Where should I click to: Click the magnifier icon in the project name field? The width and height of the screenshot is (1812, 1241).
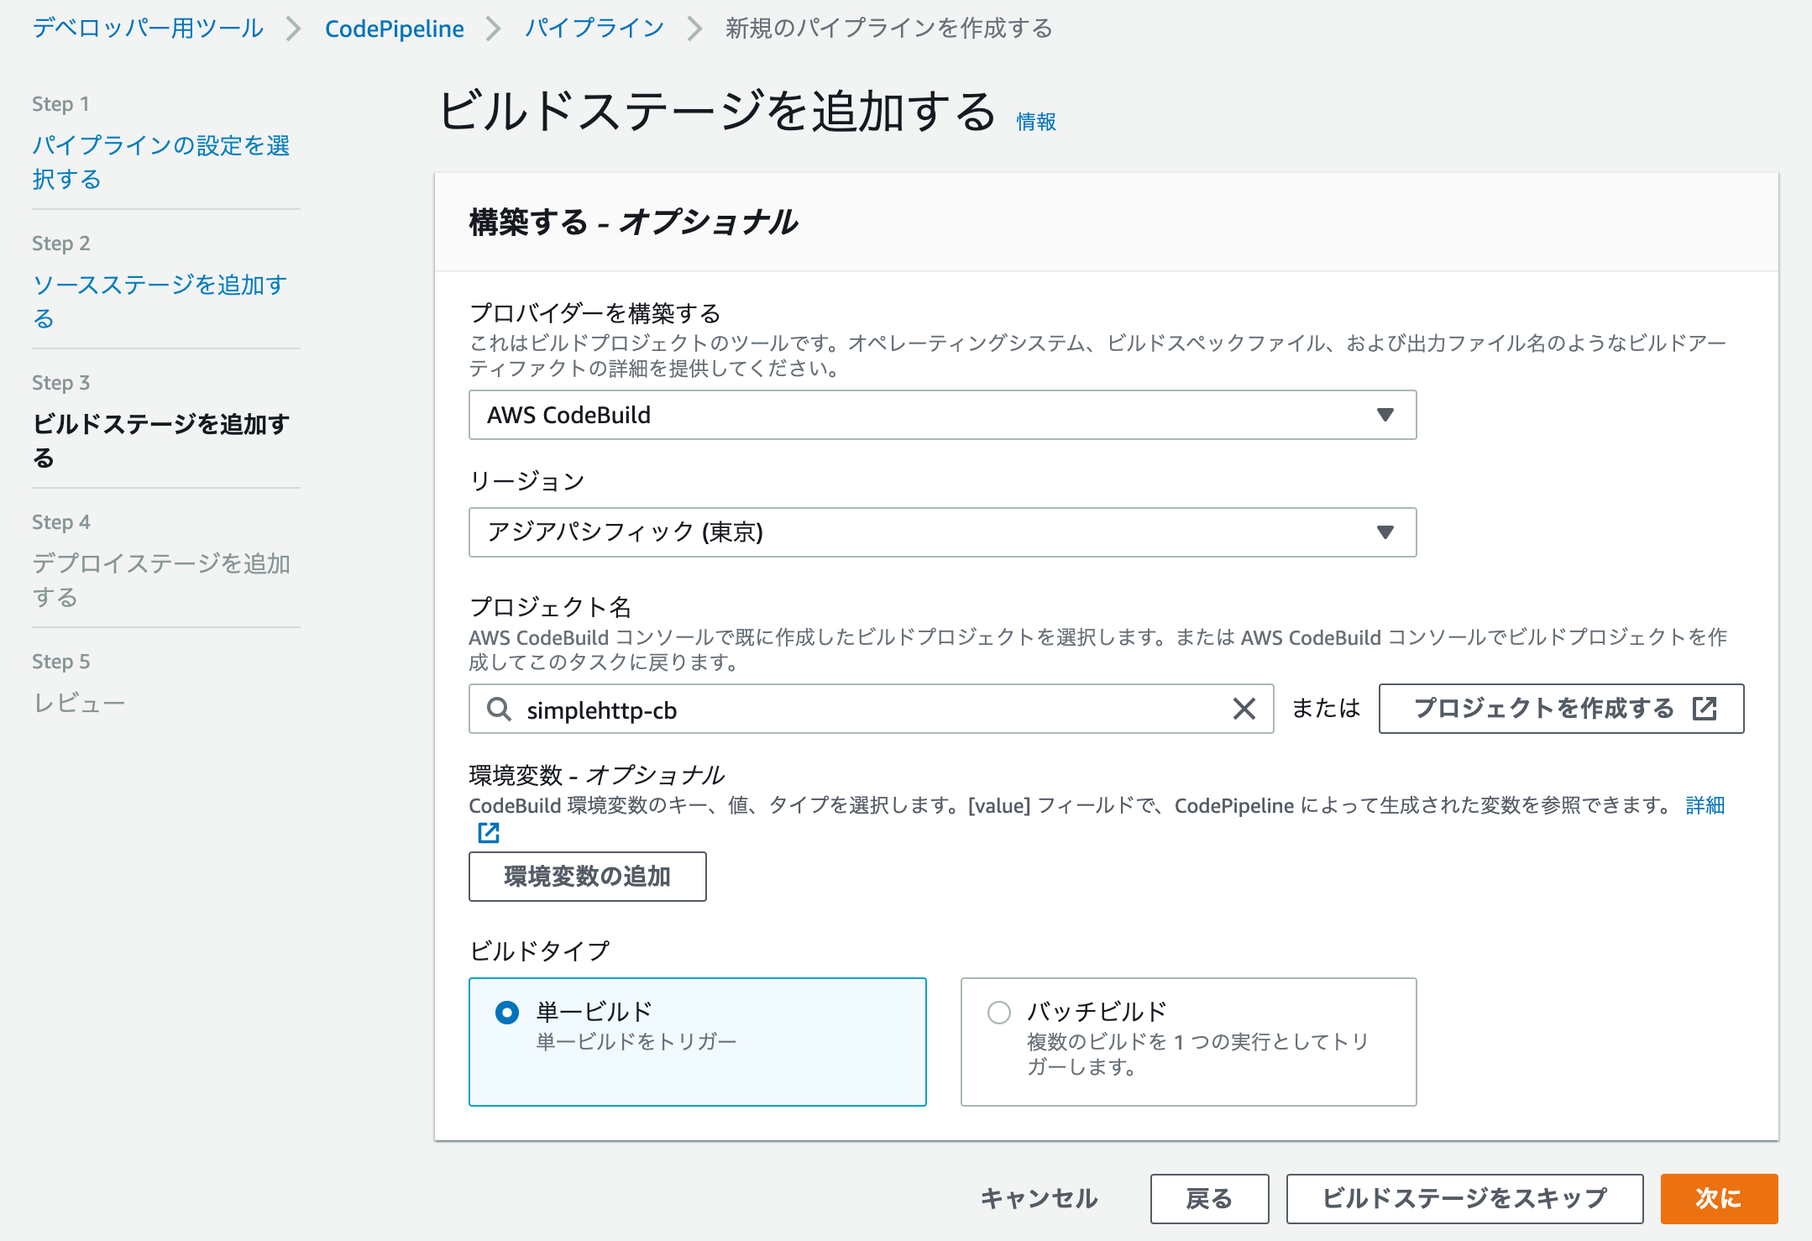[499, 710]
